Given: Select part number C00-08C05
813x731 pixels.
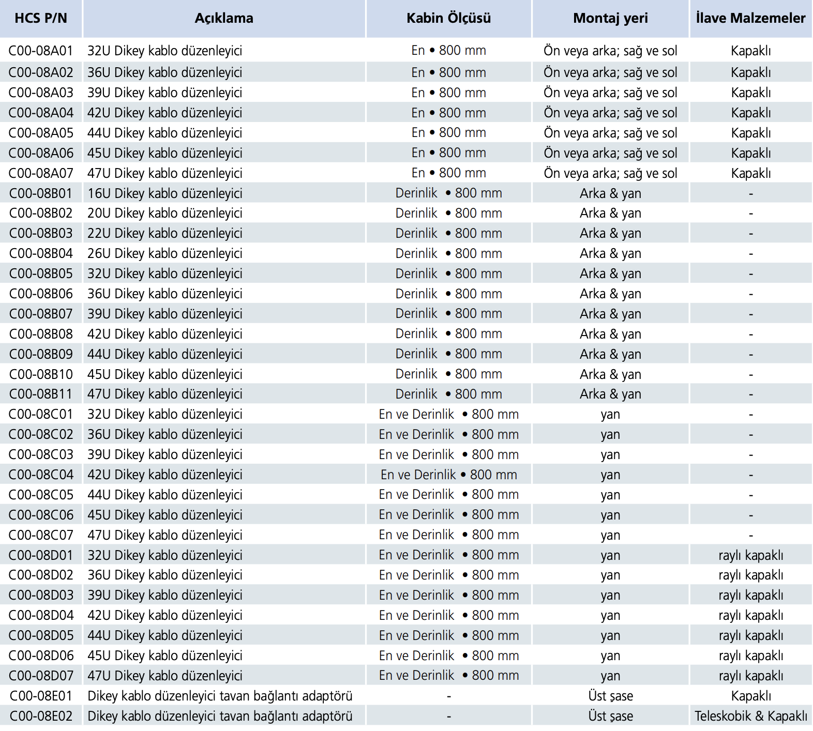Looking at the screenshot, I should [x=41, y=495].
